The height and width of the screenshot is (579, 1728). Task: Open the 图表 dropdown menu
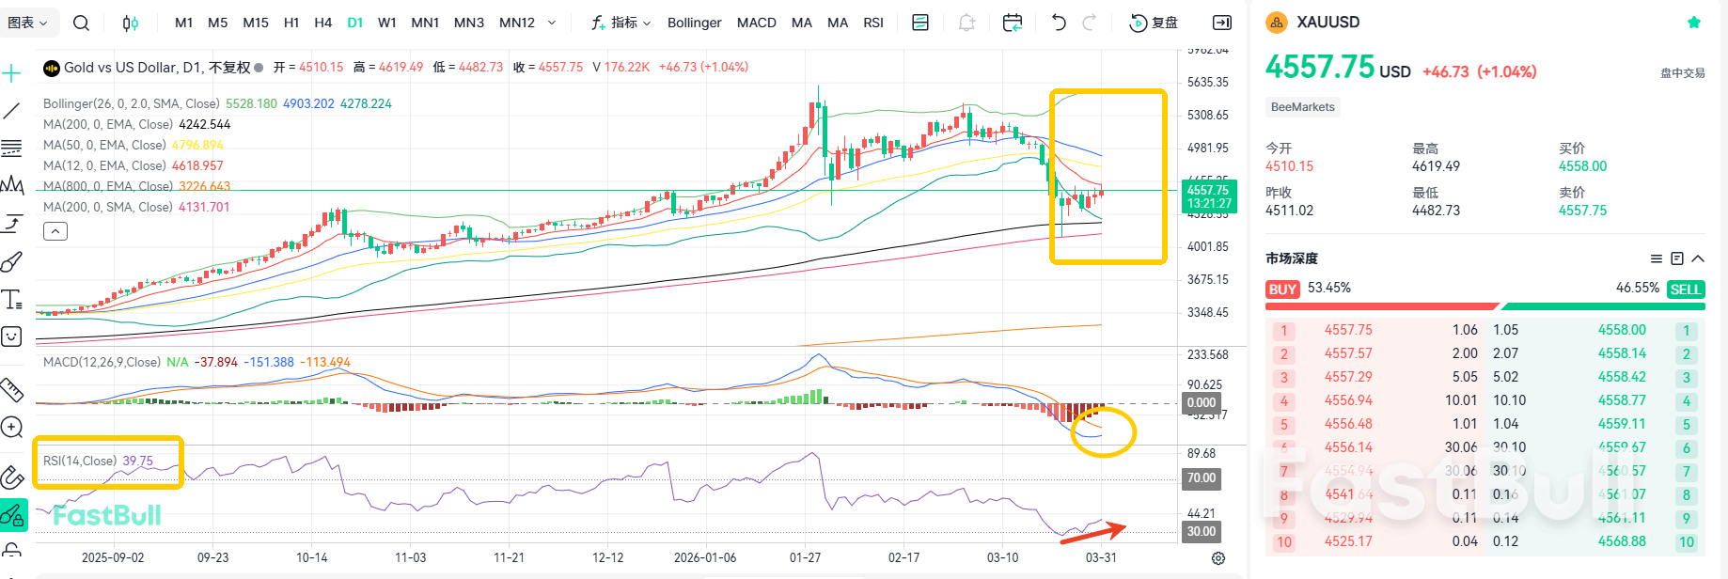pyautogui.click(x=28, y=23)
